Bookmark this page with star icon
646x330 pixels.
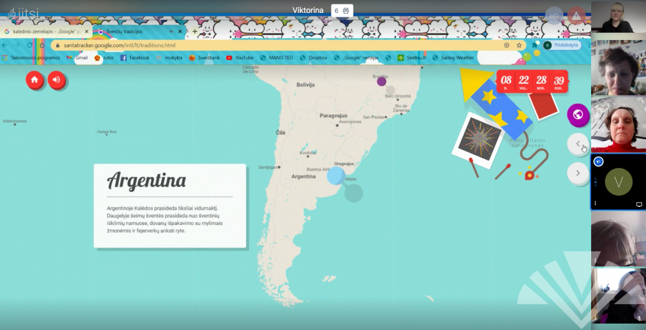[519, 45]
